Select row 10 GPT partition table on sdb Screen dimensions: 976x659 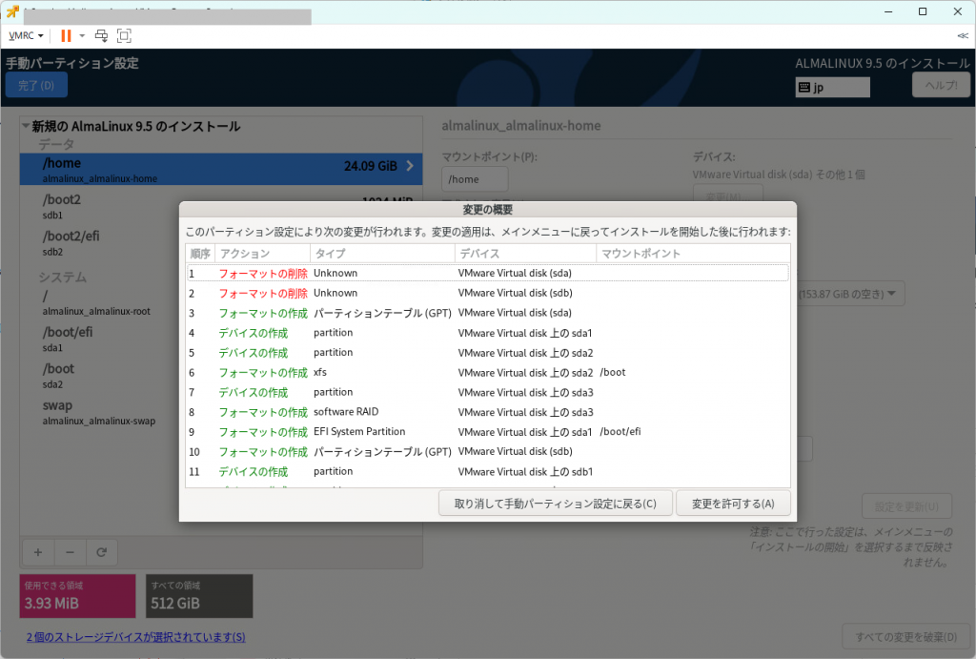tap(488, 452)
